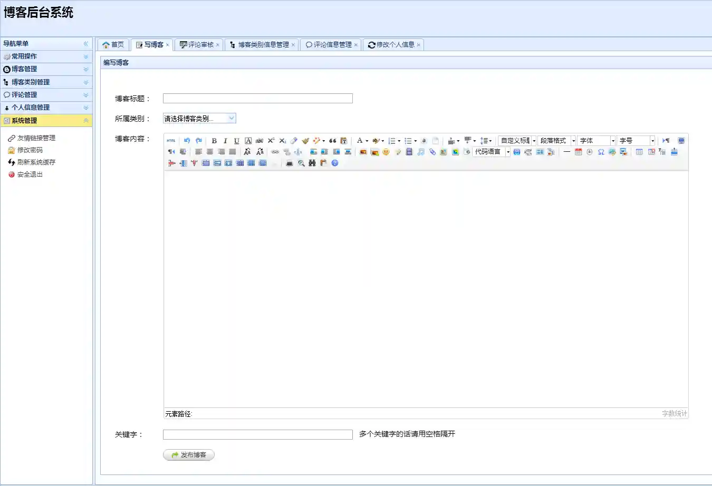Image resolution: width=712 pixels, height=486 pixels.
Task: Insert a hyperlink in the content
Action: coord(274,152)
